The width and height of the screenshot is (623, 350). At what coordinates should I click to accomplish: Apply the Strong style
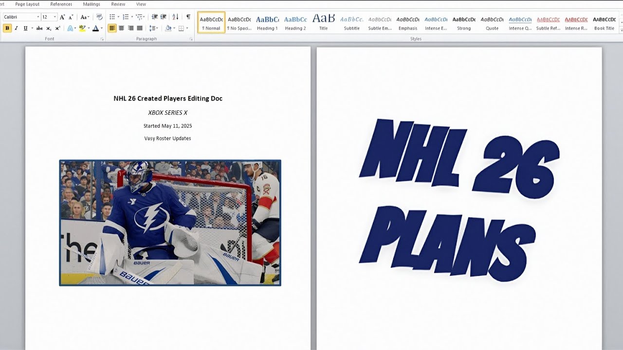pos(464,23)
